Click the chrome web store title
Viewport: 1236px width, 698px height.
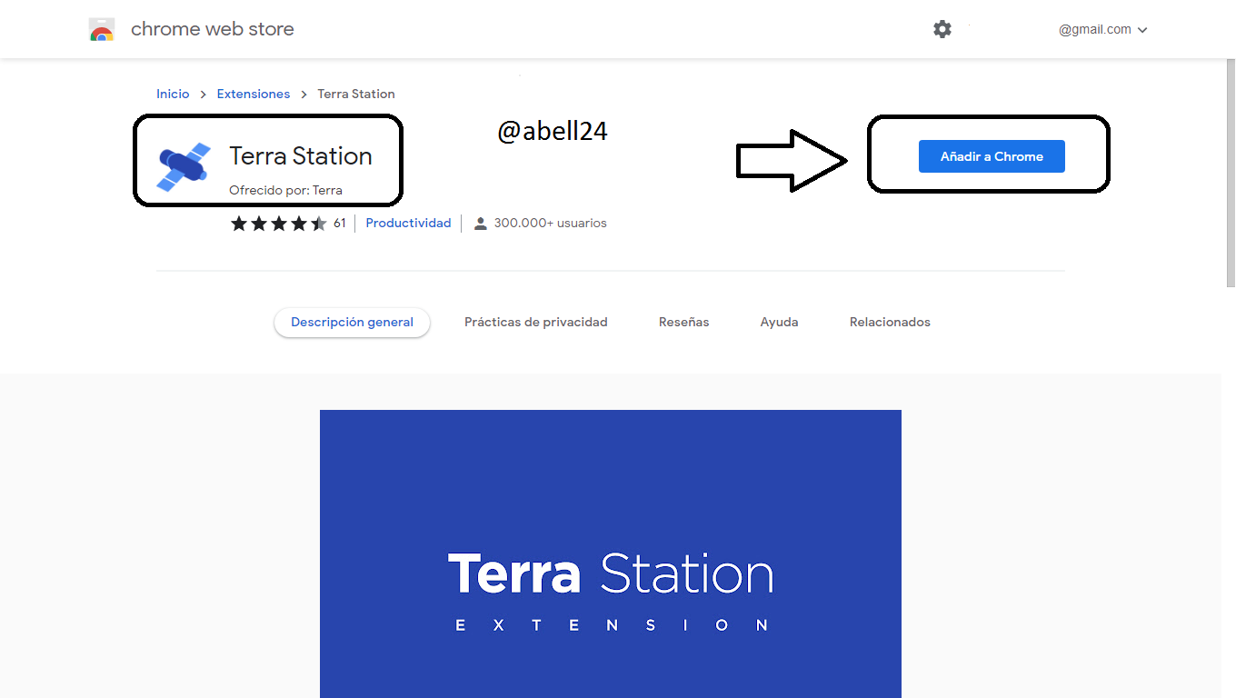click(x=213, y=29)
